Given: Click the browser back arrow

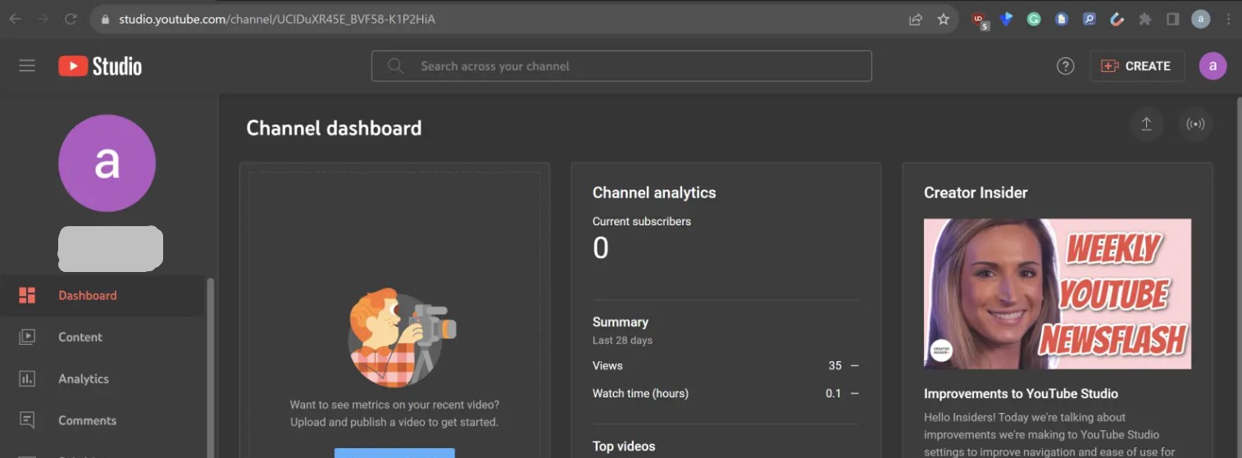Looking at the screenshot, I should 16,19.
